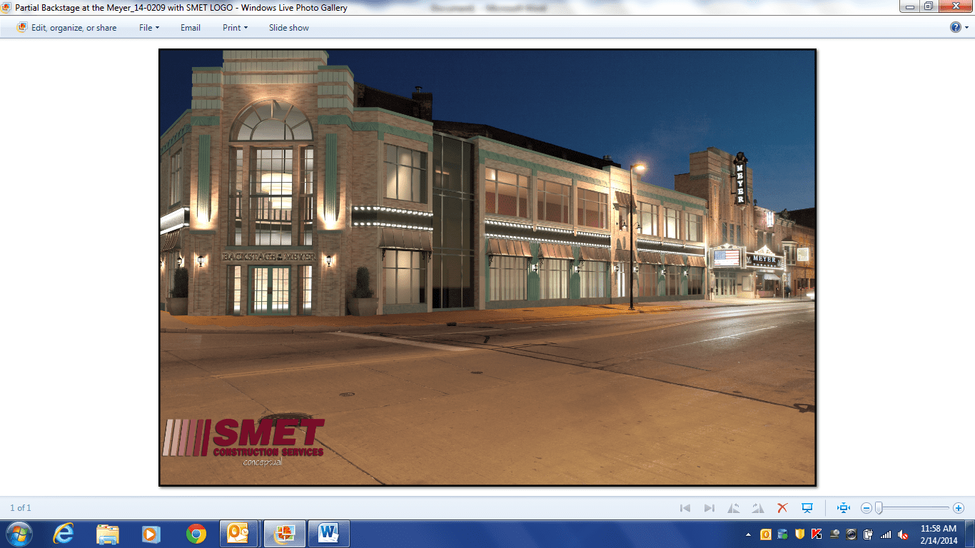Click the Outlook tray icon

(x=766, y=534)
